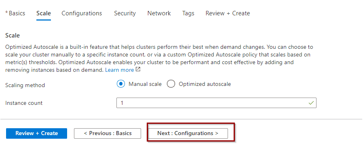Click the green validation checkmark in Instance count

(x=311, y=103)
